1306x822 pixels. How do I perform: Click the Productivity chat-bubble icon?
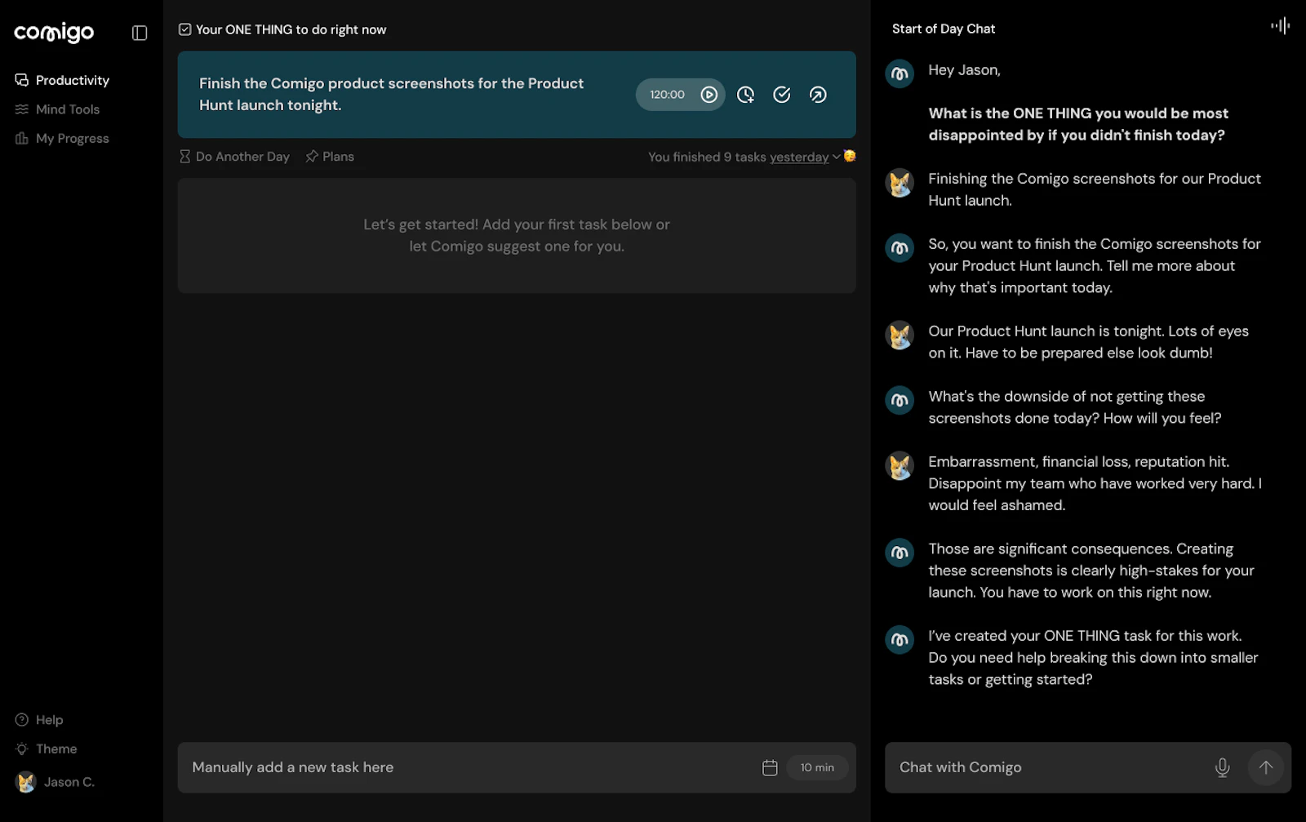pyautogui.click(x=22, y=80)
